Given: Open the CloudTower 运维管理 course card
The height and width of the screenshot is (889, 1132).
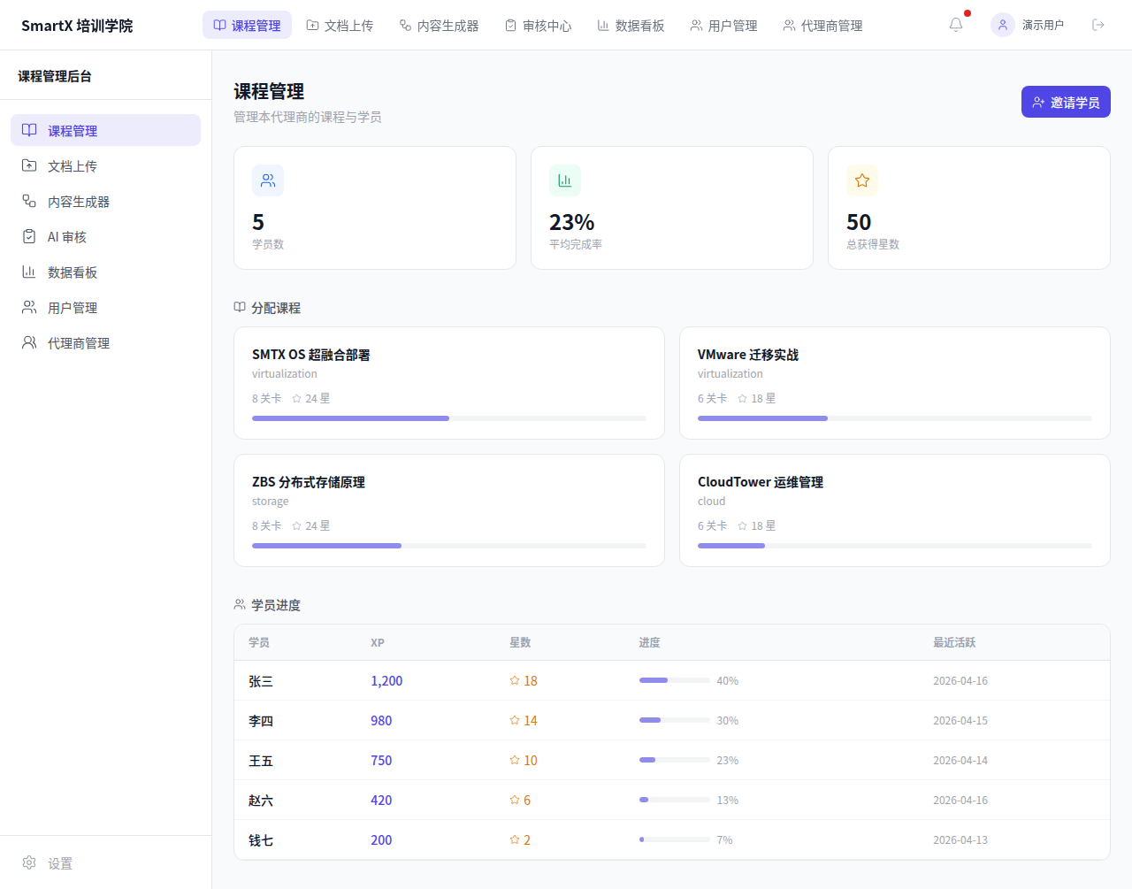Looking at the screenshot, I should [x=894, y=510].
